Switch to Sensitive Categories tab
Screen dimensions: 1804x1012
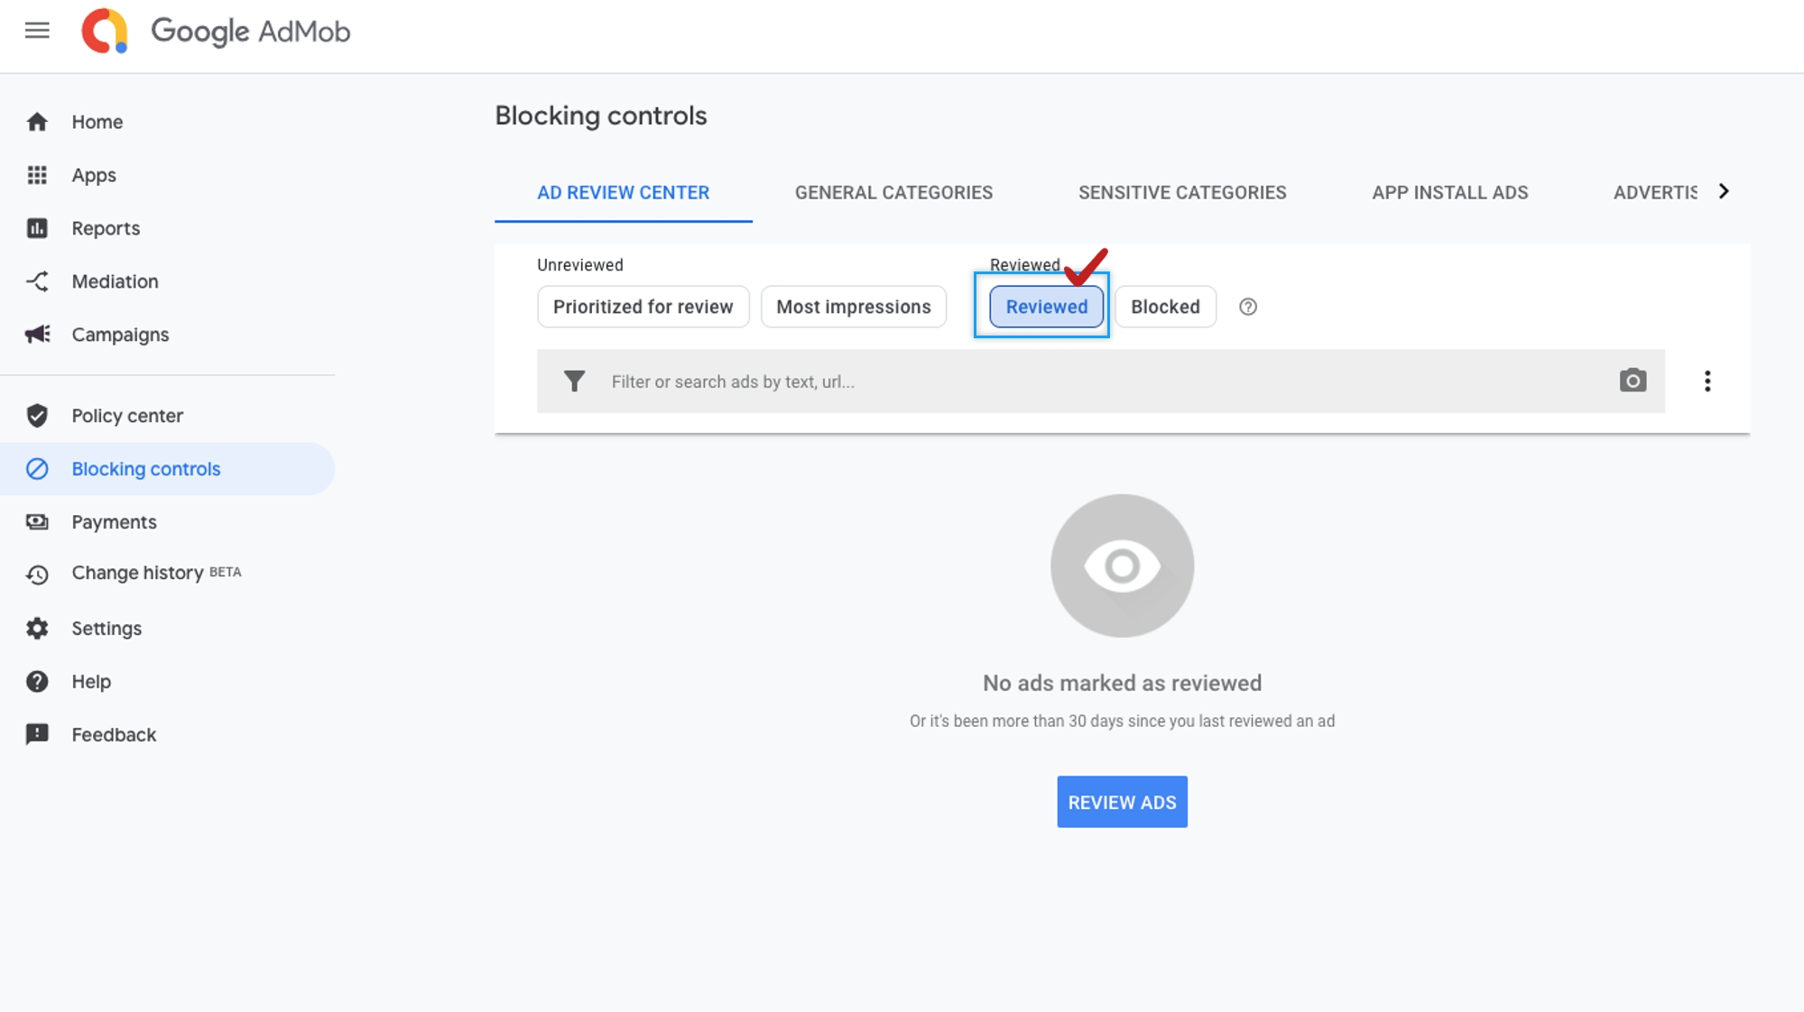point(1182,193)
